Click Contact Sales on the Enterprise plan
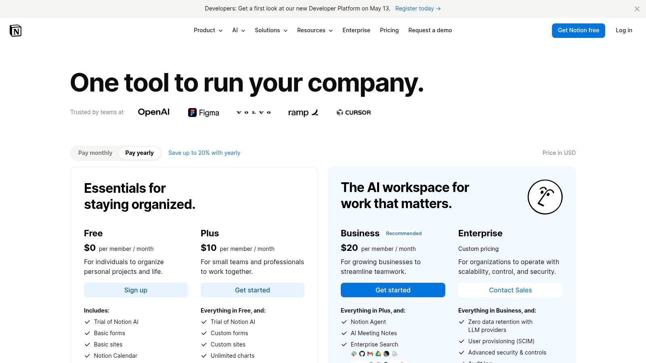This screenshot has height=363, width=646. 510,290
